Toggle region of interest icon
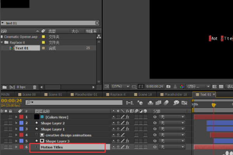233x155 pixels. (214, 86)
